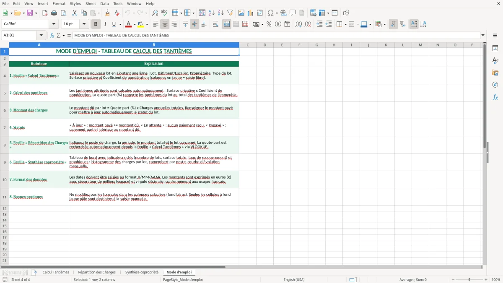Open Function Wizard fx icon

click(52, 35)
